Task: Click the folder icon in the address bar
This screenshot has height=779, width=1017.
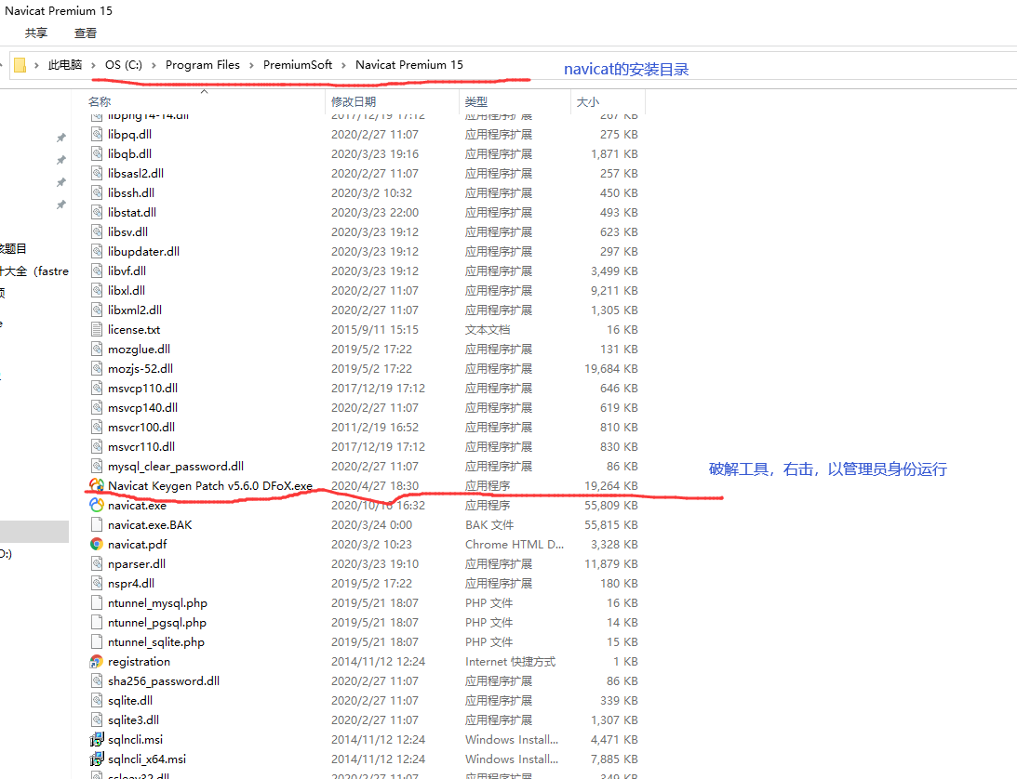Action: [20, 65]
